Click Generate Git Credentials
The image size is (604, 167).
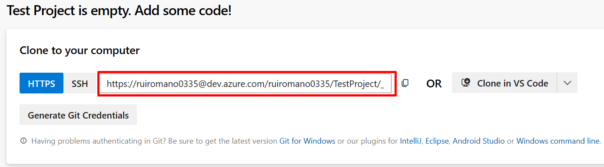tap(78, 115)
